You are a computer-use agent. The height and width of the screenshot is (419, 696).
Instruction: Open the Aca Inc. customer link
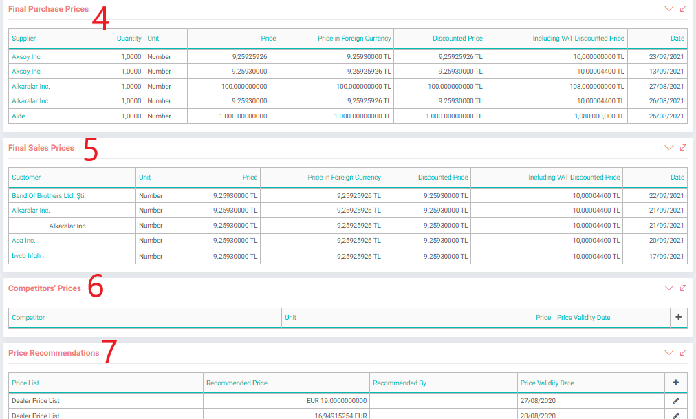pyautogui.click(x=23, y=241)
